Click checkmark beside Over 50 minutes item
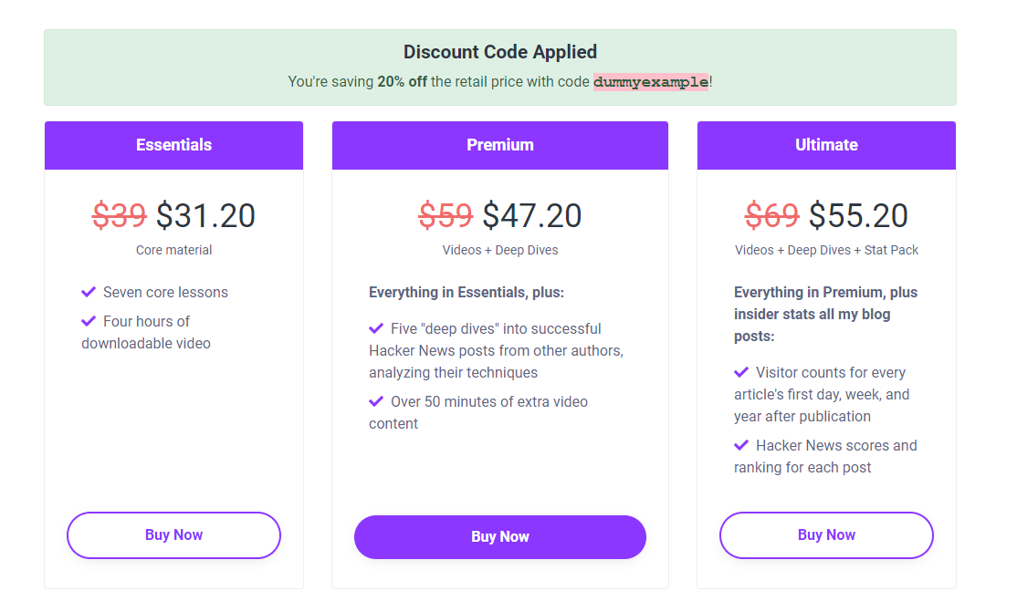This screenshot has width=1017, height=612. [376, 401]
